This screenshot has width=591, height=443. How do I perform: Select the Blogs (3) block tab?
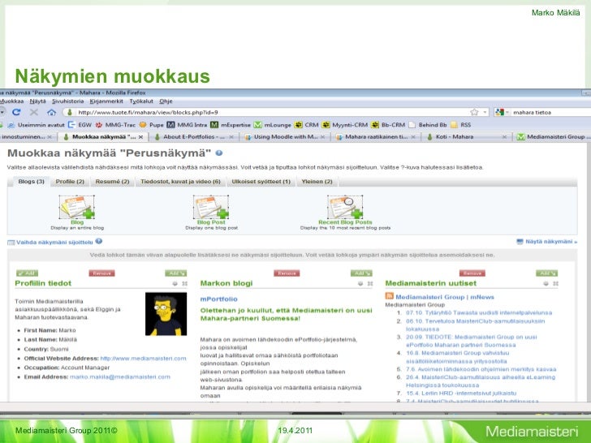click(x=32, y=182)
